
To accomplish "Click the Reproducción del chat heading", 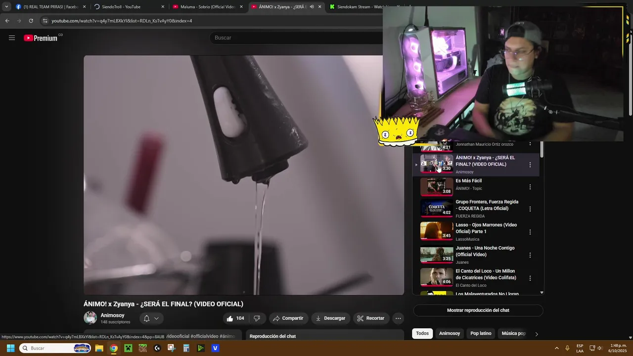I will tap(272, 336).
